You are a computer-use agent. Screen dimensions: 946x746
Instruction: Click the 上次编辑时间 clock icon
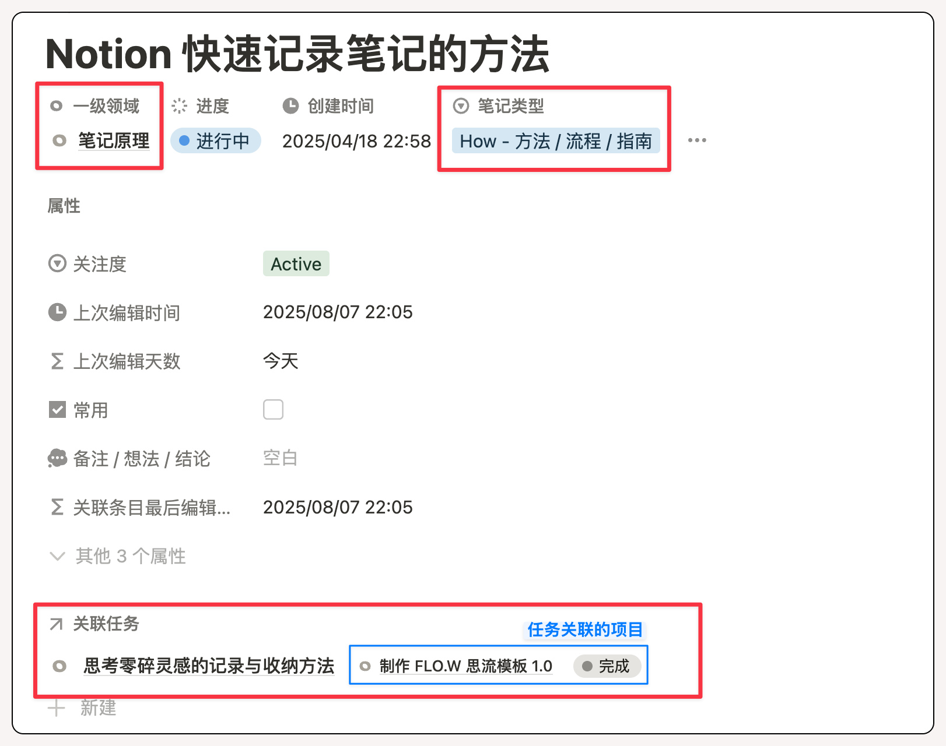pyautogui.click(x=57, y=312)
